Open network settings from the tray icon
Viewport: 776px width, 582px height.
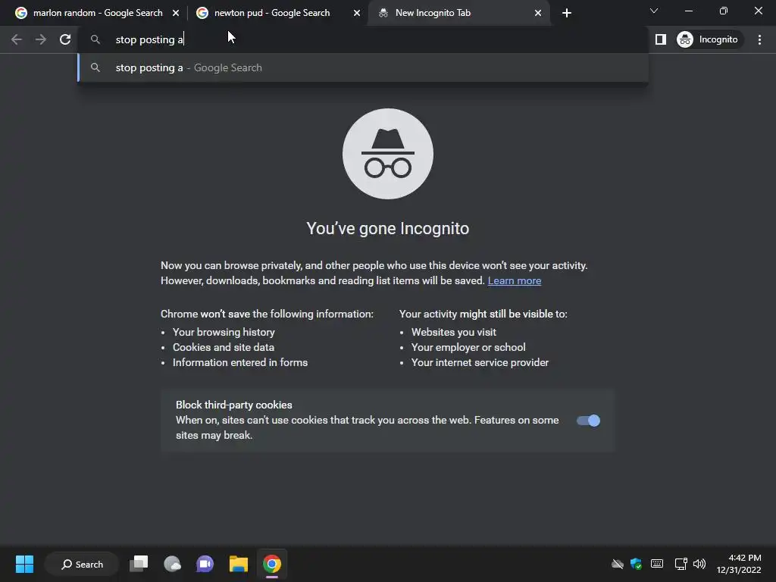pos(681,564)
